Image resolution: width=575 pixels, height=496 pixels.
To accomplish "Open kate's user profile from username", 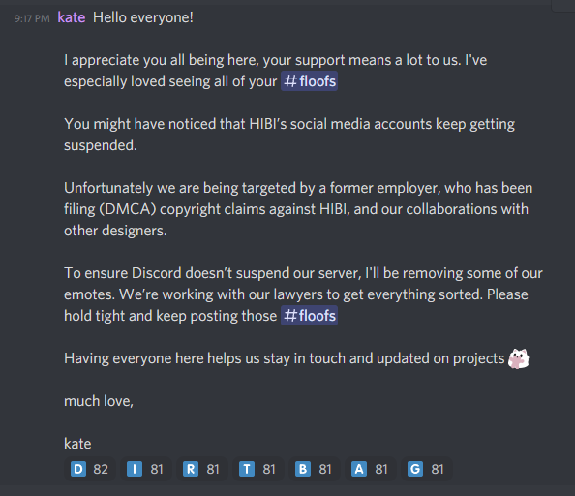I will pyautogui.click(x=72, y=17).
